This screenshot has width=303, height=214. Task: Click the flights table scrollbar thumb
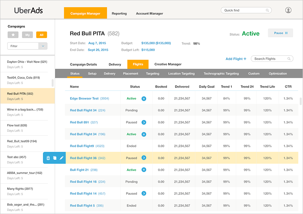tap(301, 101)
